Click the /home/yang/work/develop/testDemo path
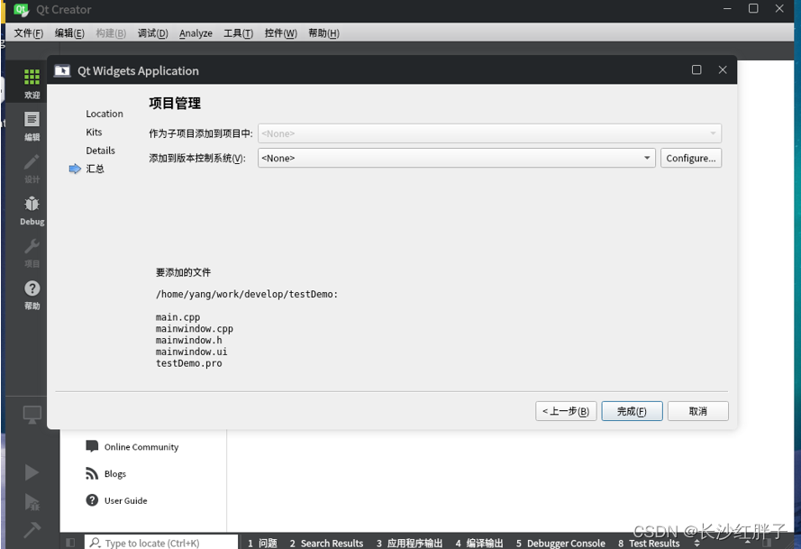Screen dimensions: 801x549 pyautogui.click(x=247, y=294)
